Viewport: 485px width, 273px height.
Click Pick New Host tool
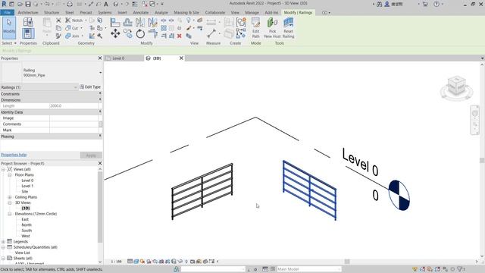coord(272,27)
